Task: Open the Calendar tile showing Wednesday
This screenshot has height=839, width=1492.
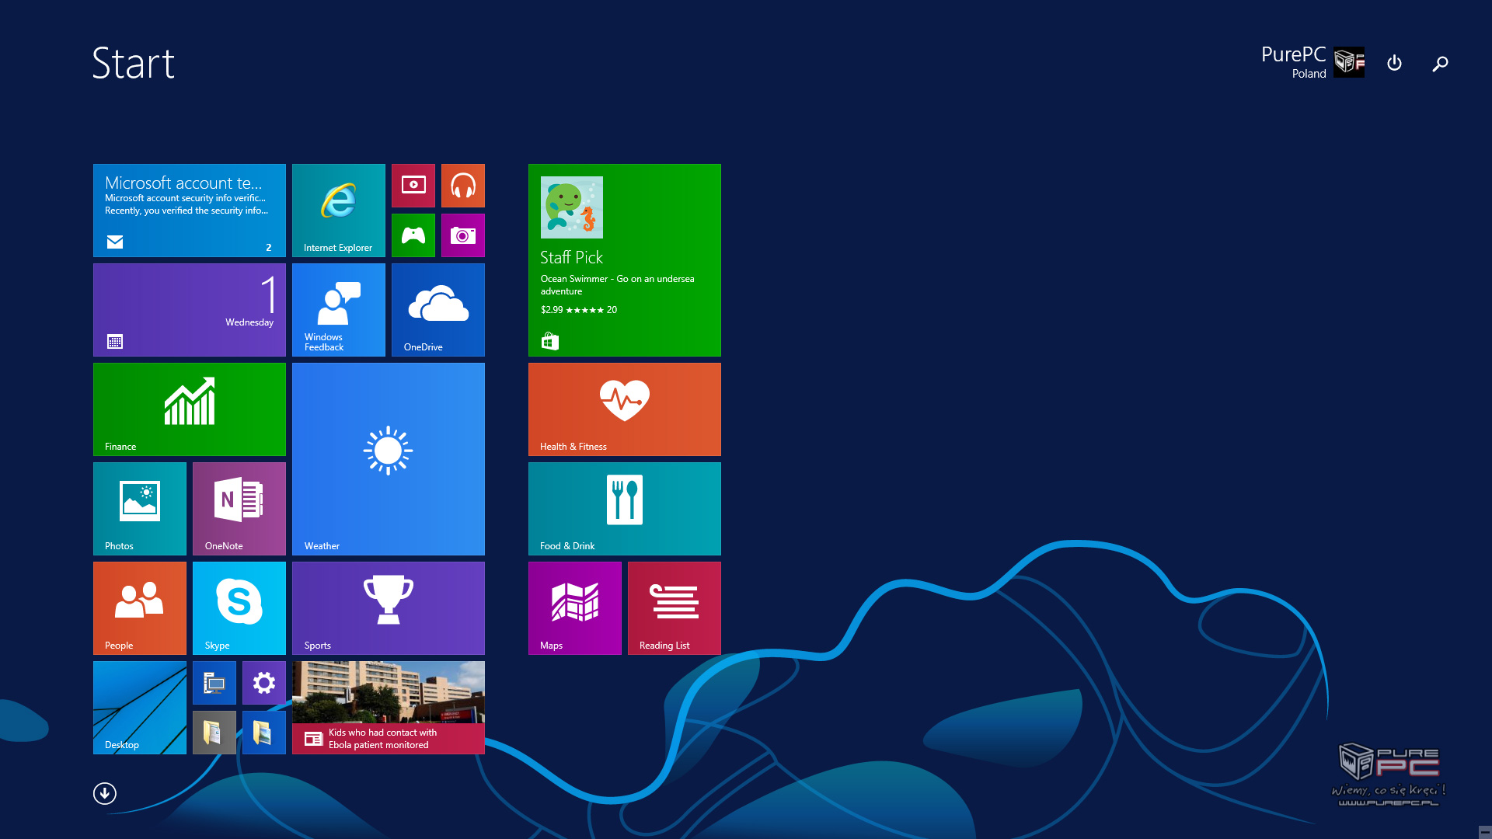Action: [x=190, y=310]
